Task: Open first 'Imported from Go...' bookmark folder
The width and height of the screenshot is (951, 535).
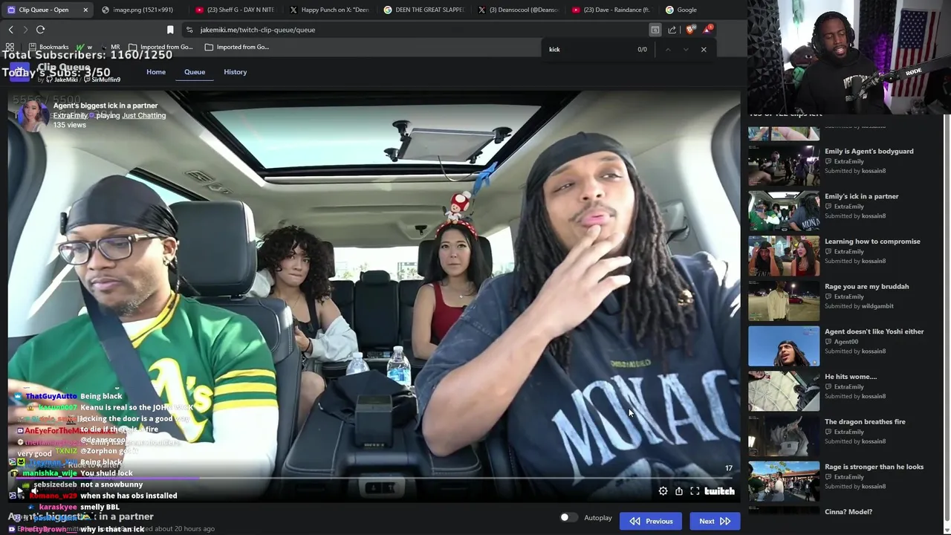Action: tap(160, 47)
